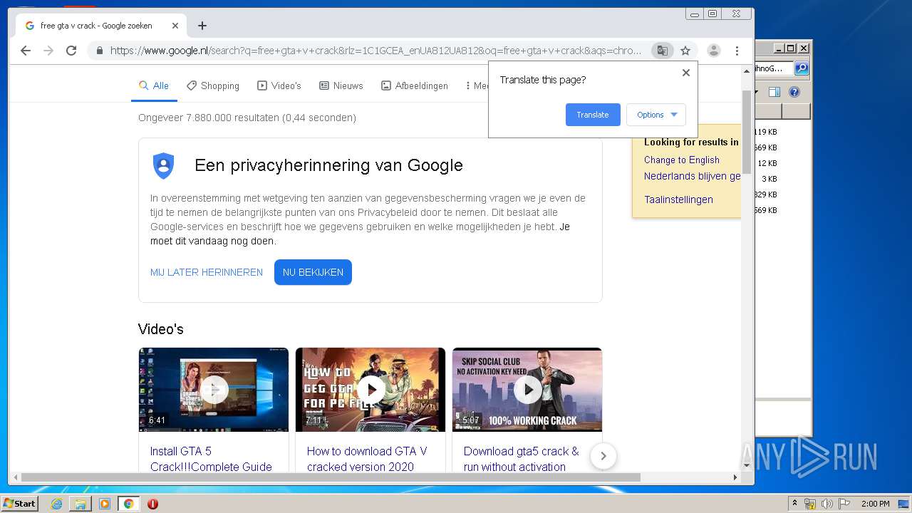Click 'Nederlands blijven ge...' link
The height and width of the screenshot is (513, 912).
(693, 176)
